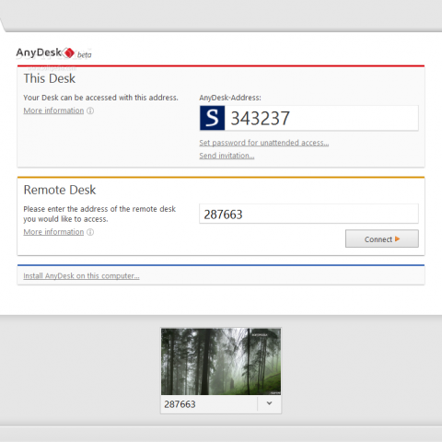Click the blue S avatar icon
The height and width of the screenshot is (442, 442).
tap(212, 118)
